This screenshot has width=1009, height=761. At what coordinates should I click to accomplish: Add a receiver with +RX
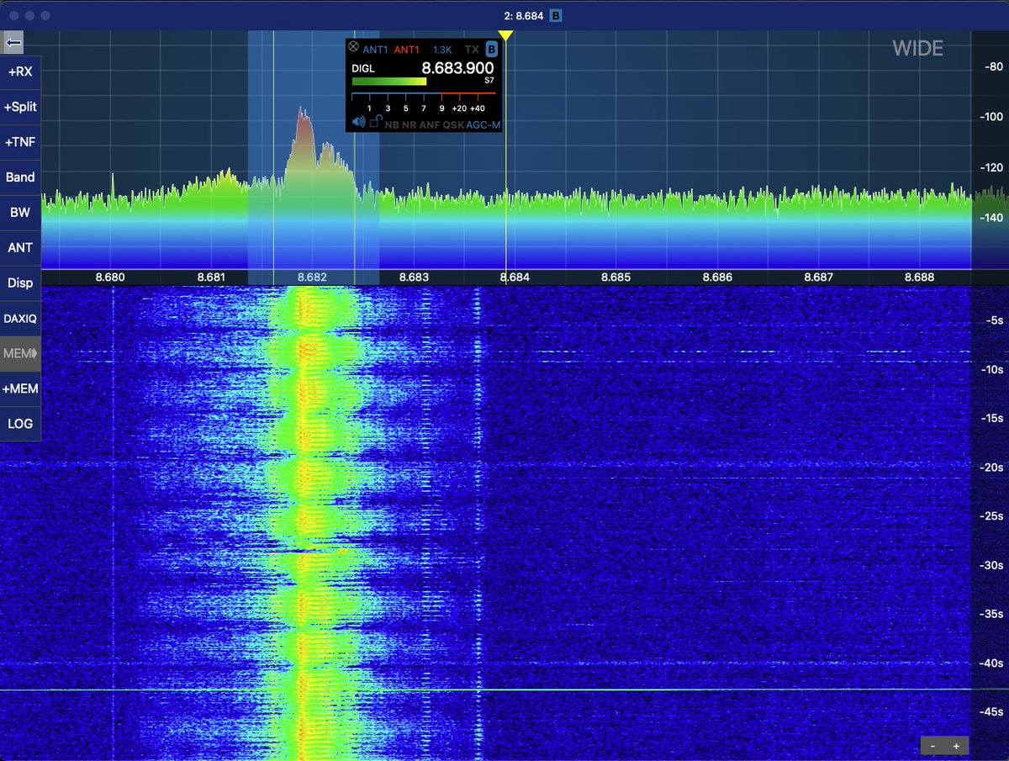click(x=20, y=71)
